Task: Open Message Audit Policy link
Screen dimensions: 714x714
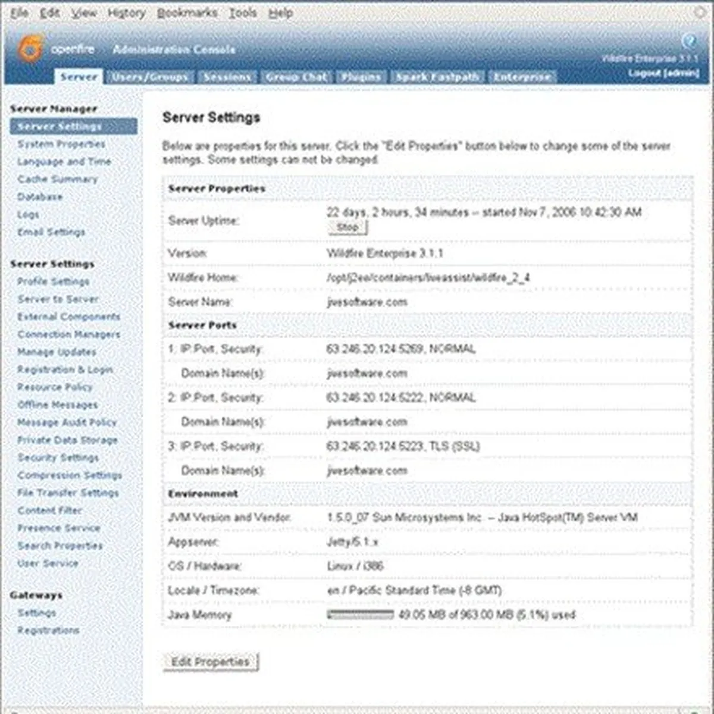Action: [67, 422]
